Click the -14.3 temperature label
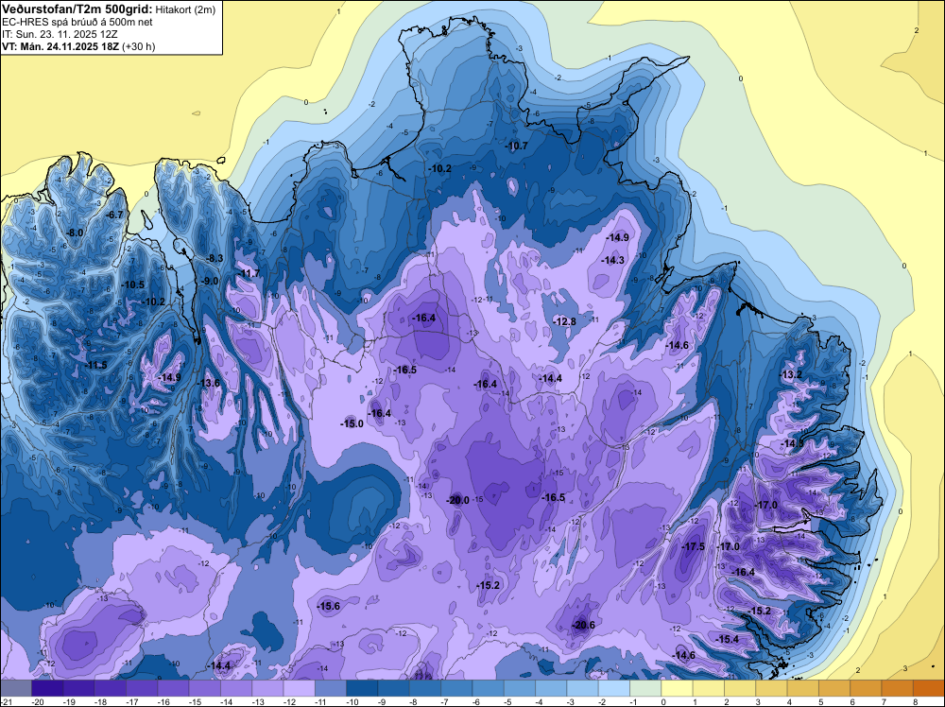 coord(613,260)
